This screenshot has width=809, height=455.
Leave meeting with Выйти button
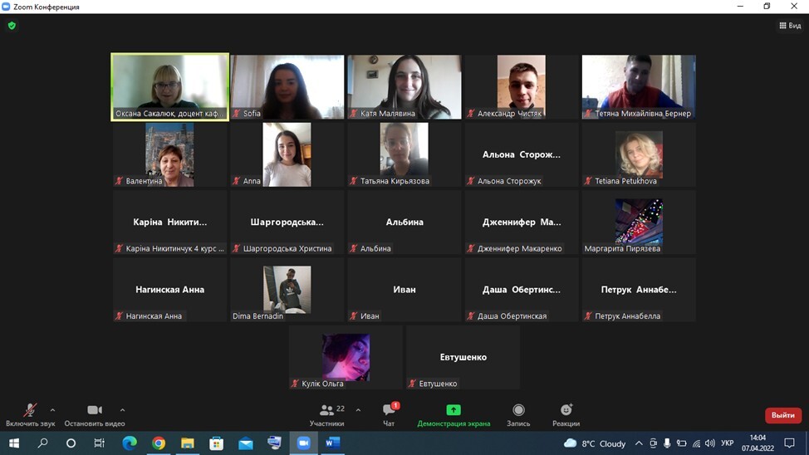(x=782, y=415)
